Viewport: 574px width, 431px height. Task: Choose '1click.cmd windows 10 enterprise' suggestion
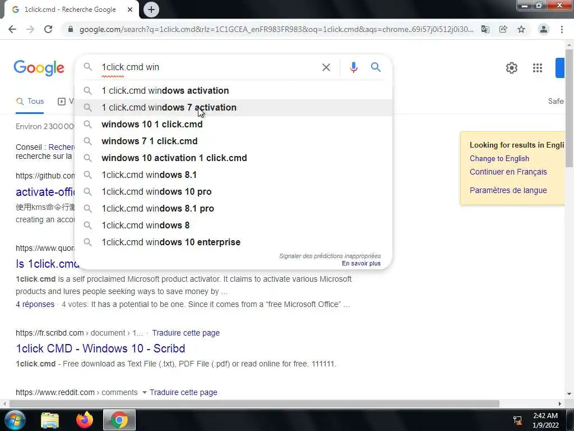(x=233, y=242)
